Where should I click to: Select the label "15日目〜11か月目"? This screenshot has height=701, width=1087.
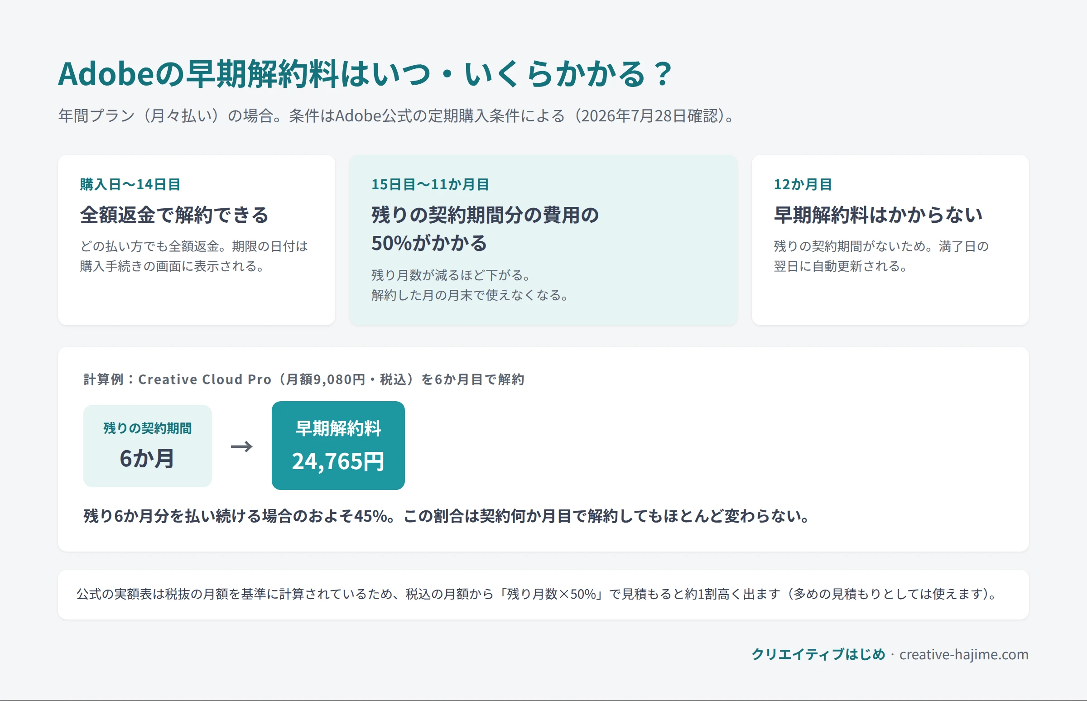click(x=430, y=184)
